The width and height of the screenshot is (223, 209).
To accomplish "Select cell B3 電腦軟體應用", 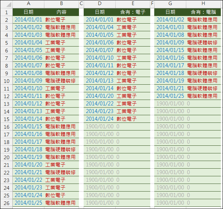I will [x=61, y=27].
